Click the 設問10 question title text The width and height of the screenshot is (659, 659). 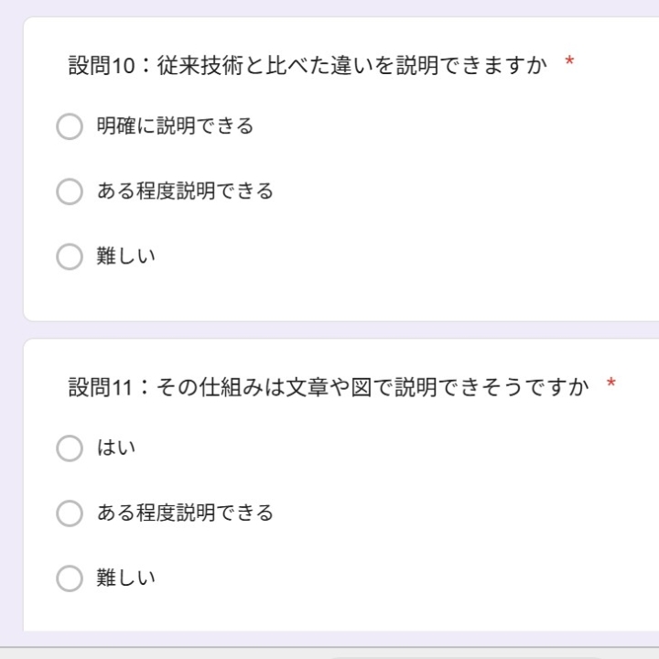pos(308,66)
